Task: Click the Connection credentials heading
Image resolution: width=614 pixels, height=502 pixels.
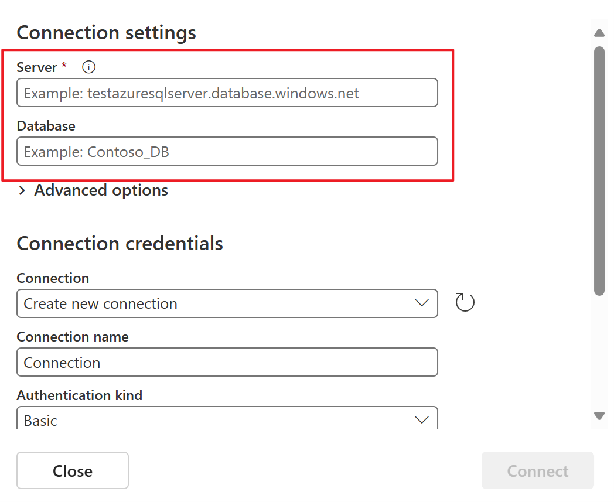Action: pos(120,243)
